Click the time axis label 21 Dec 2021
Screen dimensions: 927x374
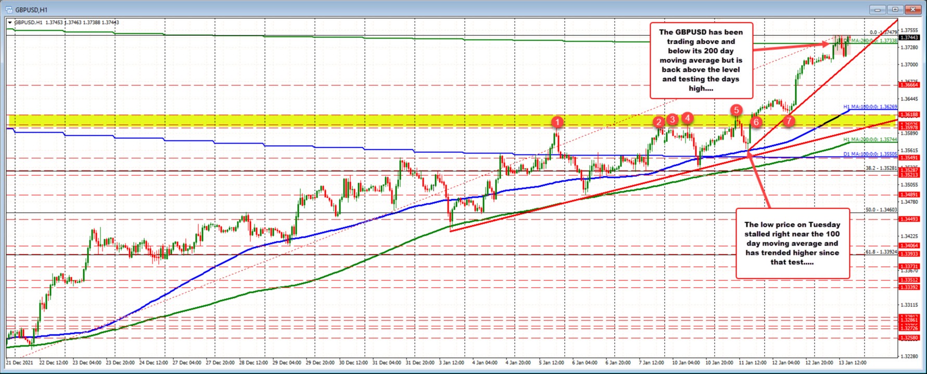point(19,363)
